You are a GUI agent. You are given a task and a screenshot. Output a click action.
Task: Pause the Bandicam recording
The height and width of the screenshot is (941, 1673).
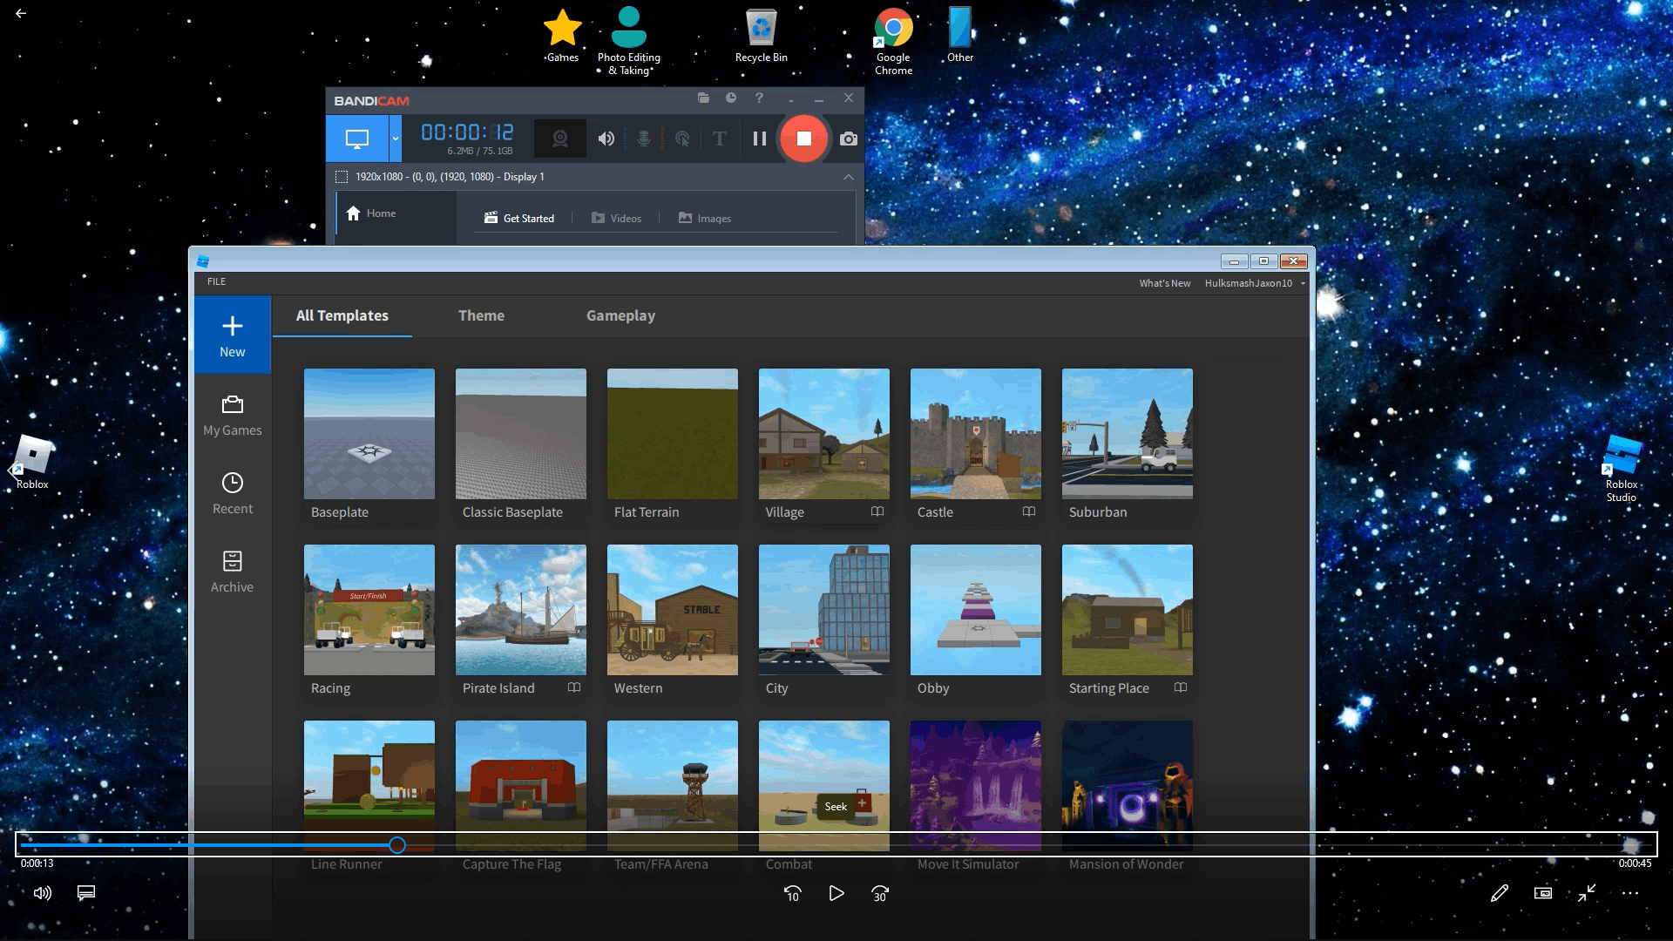point(759,139)
